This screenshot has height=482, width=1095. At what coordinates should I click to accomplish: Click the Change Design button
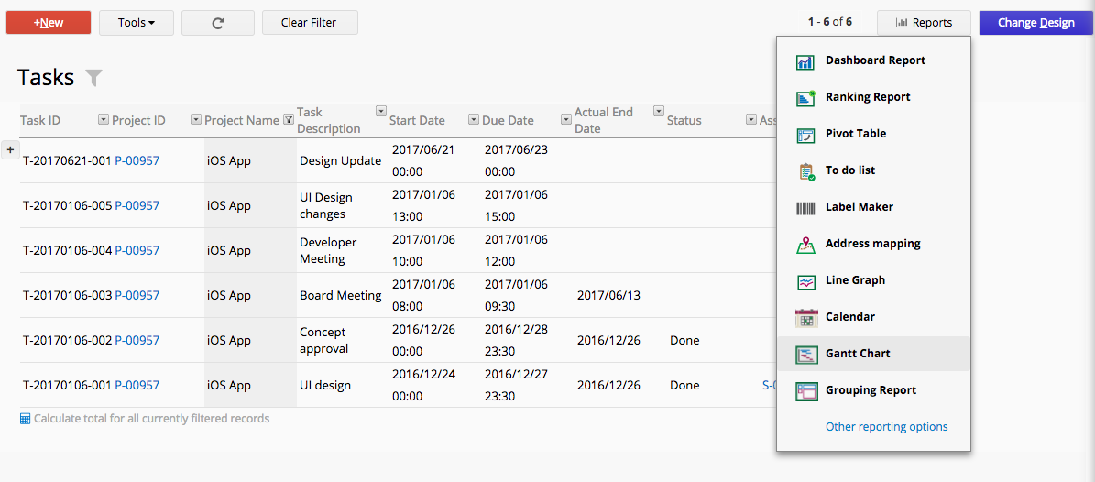[x=1035, y=23]
